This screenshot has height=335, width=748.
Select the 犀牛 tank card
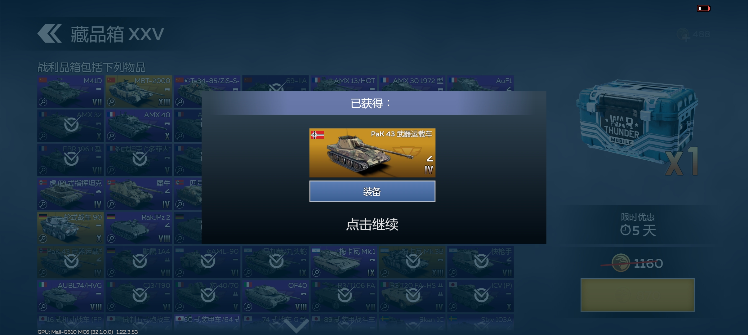pyautogui.click(x=139, y=194)
